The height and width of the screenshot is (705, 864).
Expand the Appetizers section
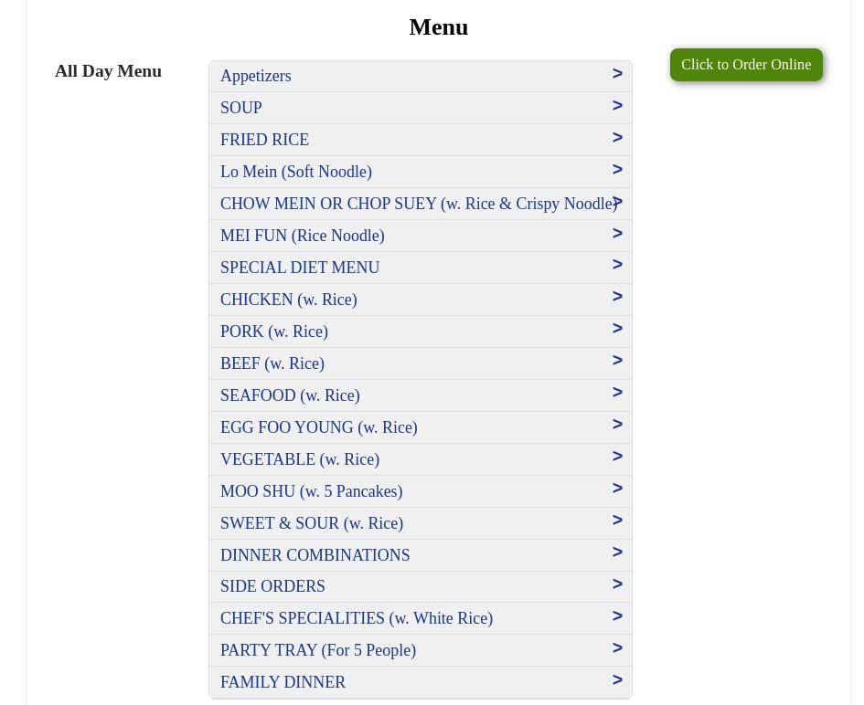420,76
